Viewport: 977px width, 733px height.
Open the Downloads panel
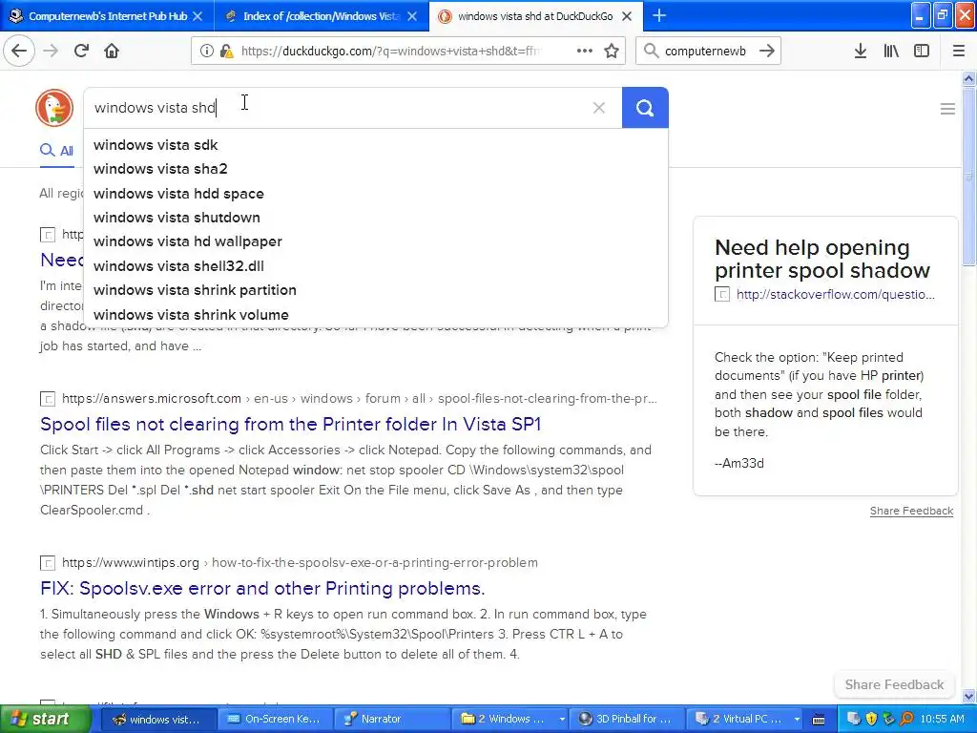click(x=861, y=51)
